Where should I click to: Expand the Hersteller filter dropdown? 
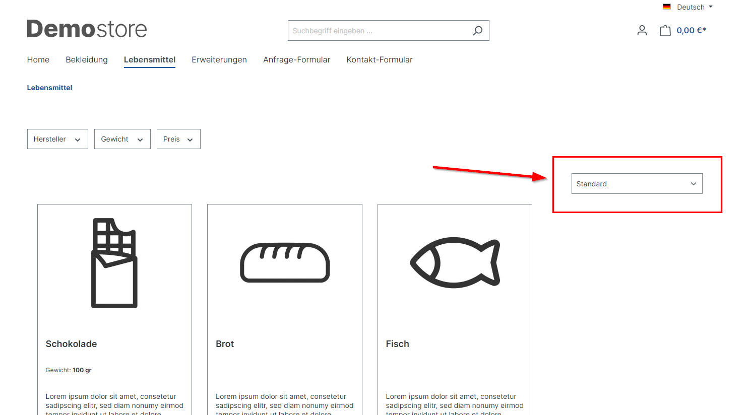click(x=57, y=139)
